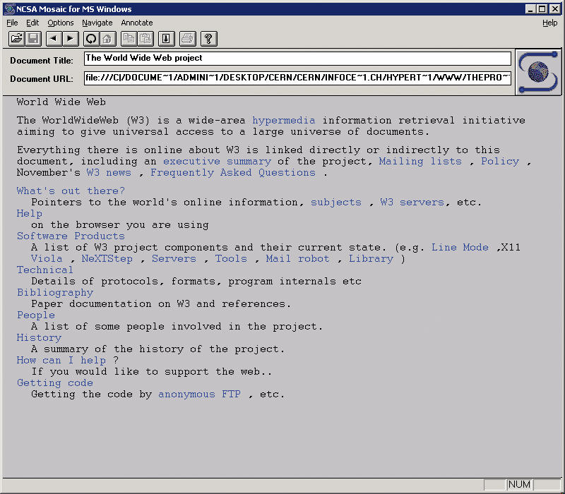Open the Annotate menu
The height and width of the screenshot is (494, 565).
[137, 23]
